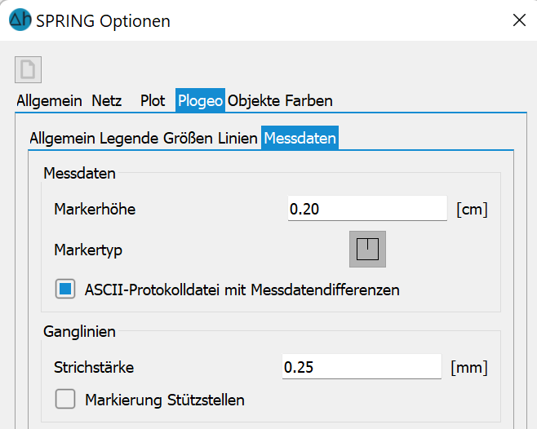Image resolution: width=537 pixels, height=429 pixels.
Task: Open the Netz tab
Action: point(107,100)
